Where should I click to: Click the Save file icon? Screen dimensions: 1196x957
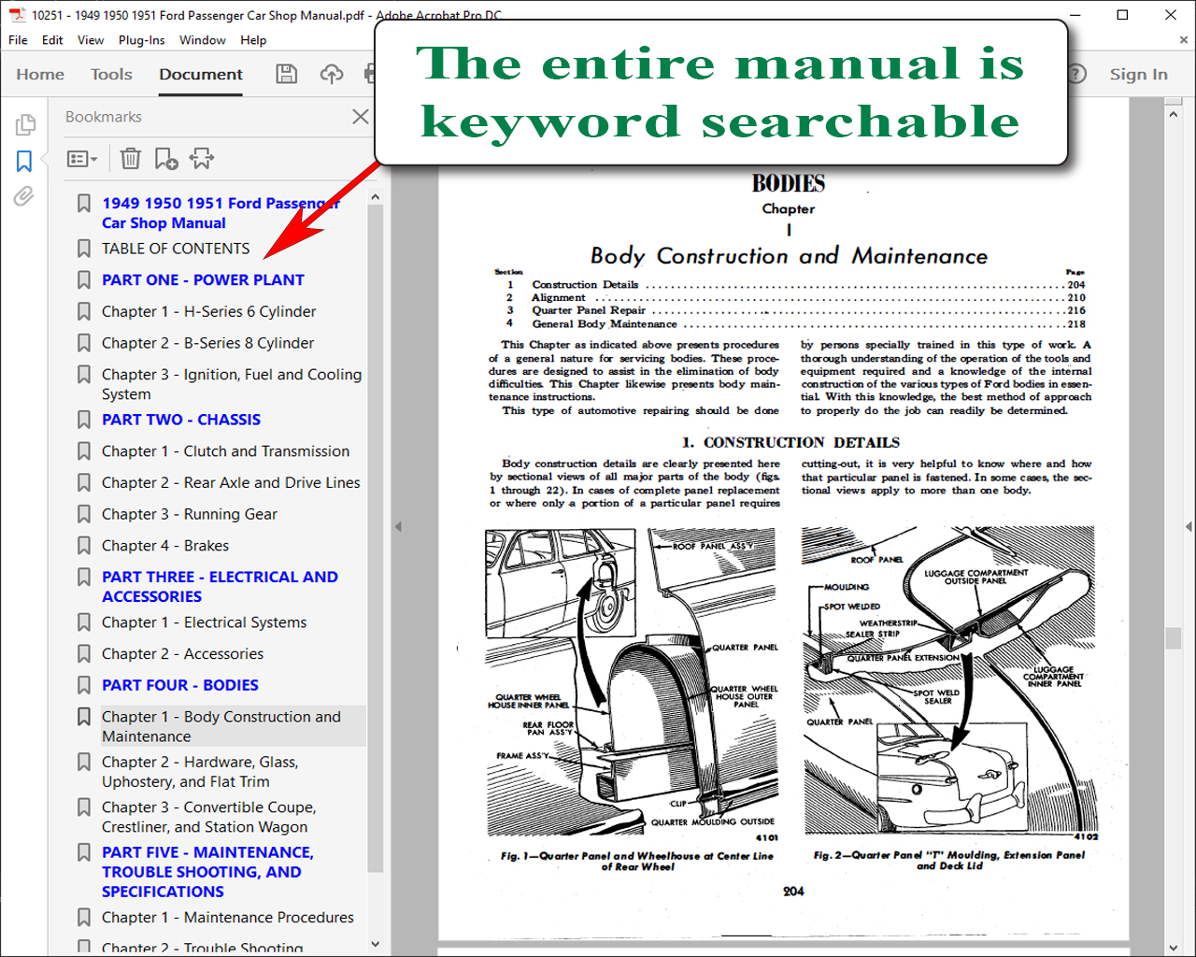tap(287, 74)
